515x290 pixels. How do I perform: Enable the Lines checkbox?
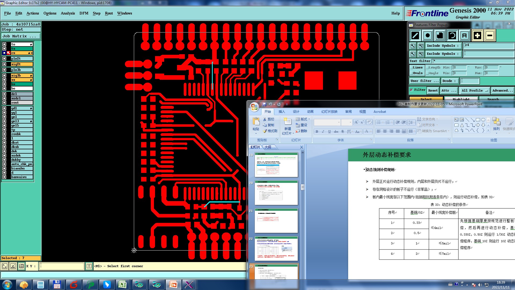411,68
